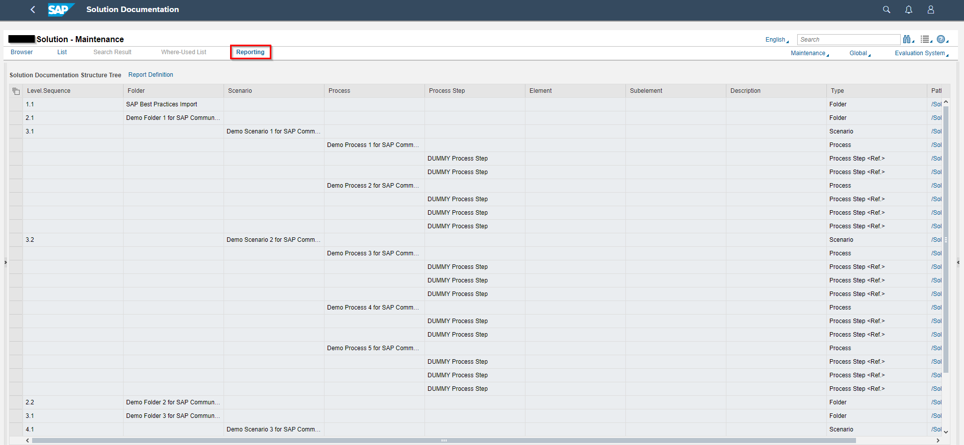This screenshot has height=445, width=964.
Task: Sort by the Process Step column header
Action: [x=447, y=91]
